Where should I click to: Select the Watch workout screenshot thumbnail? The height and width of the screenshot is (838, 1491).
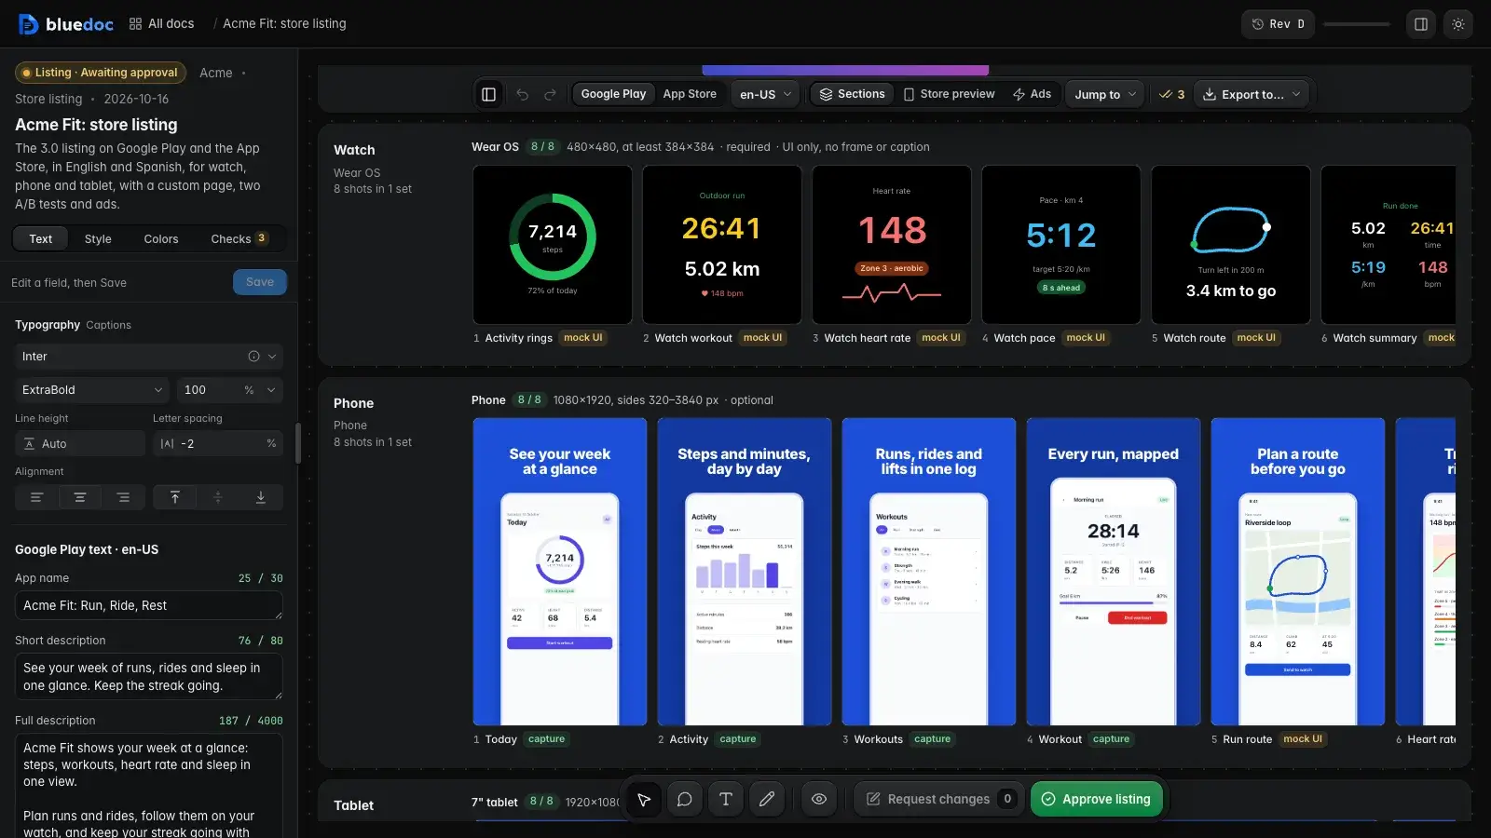pyautogui.click(x=722, y=245)
